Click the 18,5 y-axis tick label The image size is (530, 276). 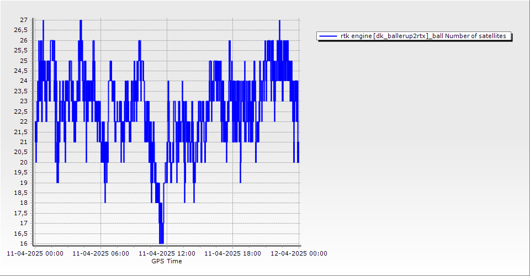[x=20, y=193]
